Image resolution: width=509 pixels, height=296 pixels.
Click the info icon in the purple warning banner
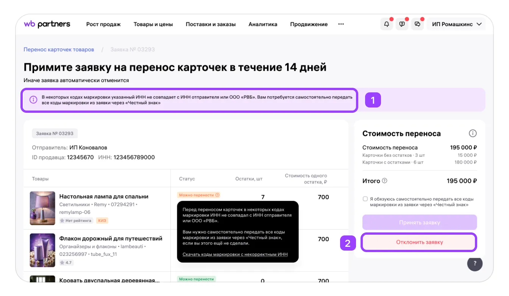click(x=33, y=100)
